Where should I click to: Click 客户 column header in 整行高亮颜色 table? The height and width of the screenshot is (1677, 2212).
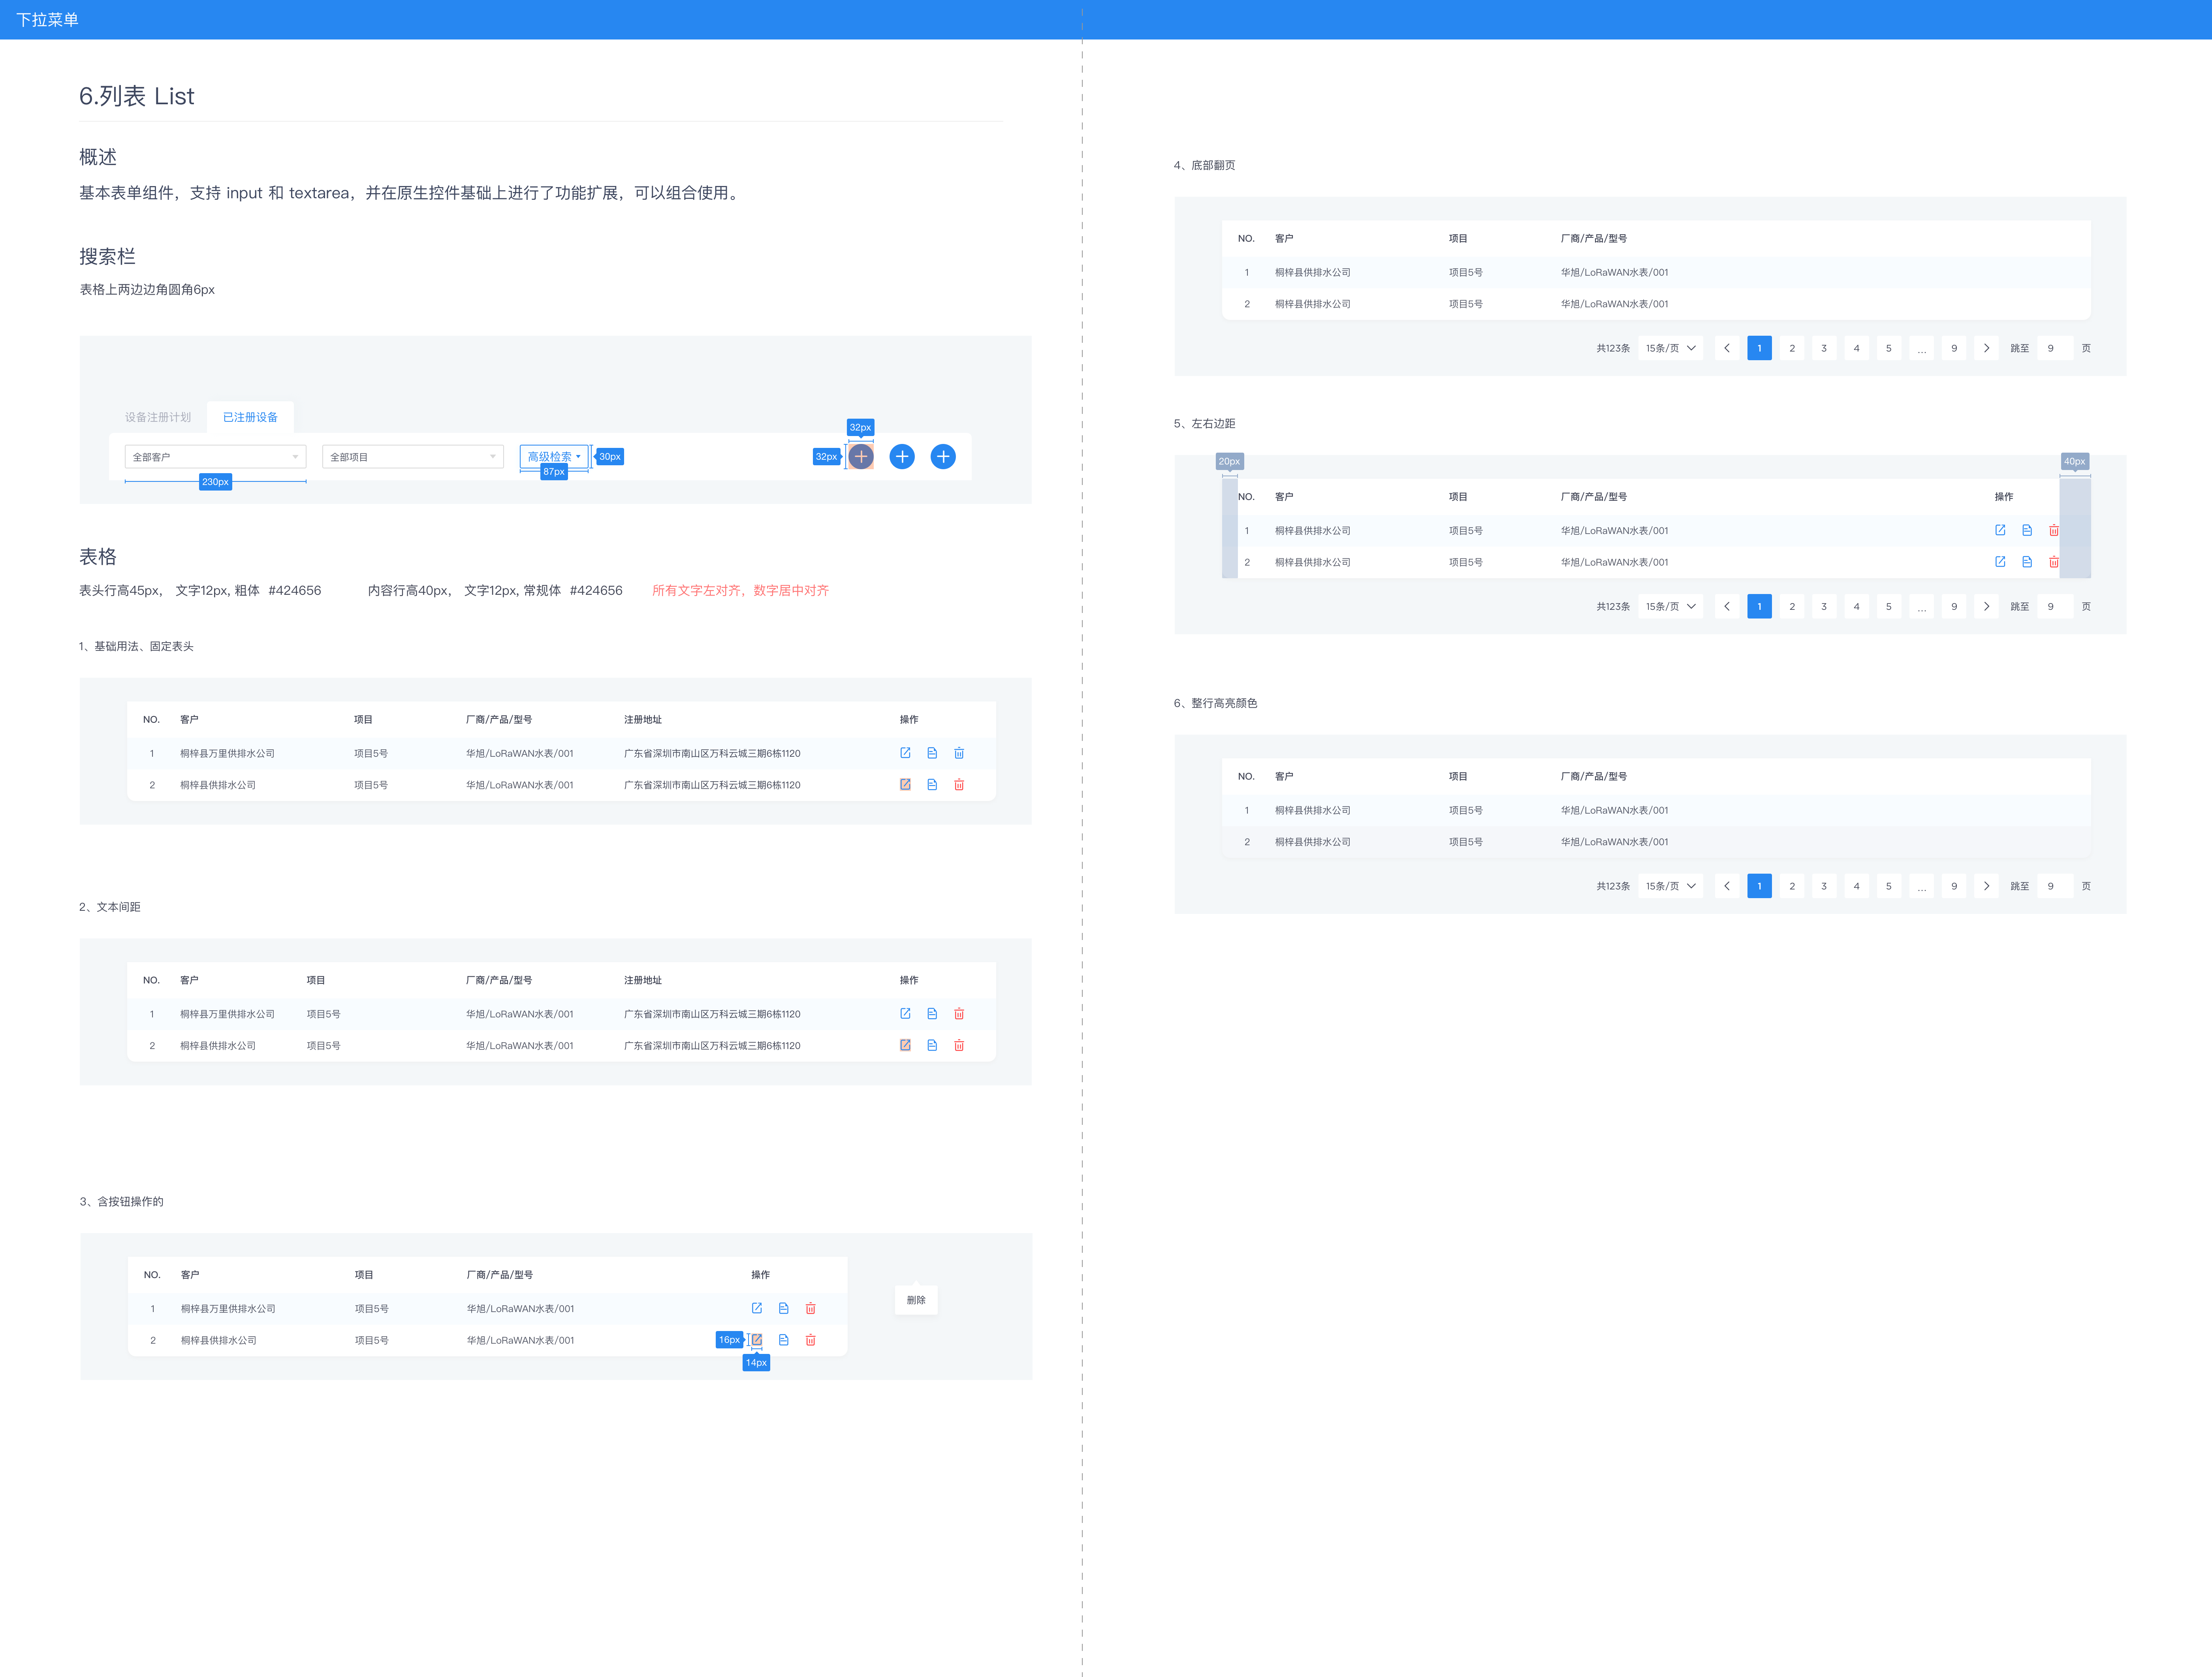pos(1284,776)
